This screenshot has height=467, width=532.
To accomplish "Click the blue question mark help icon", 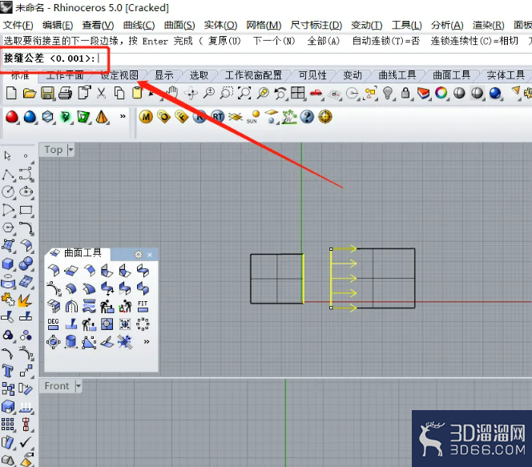I will [x=307, y=117].
